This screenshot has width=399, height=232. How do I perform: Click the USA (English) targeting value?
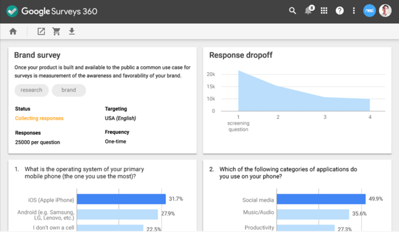pos(120,118)
